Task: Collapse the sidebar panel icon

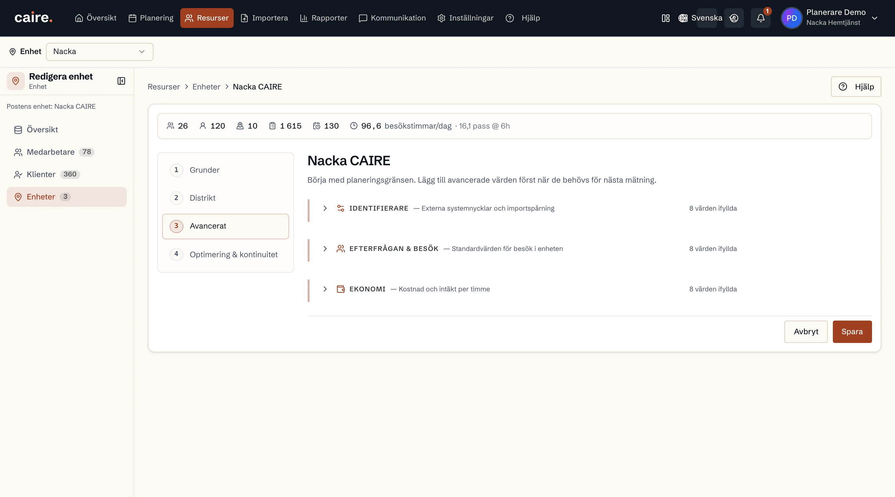Action: point(121,81)
